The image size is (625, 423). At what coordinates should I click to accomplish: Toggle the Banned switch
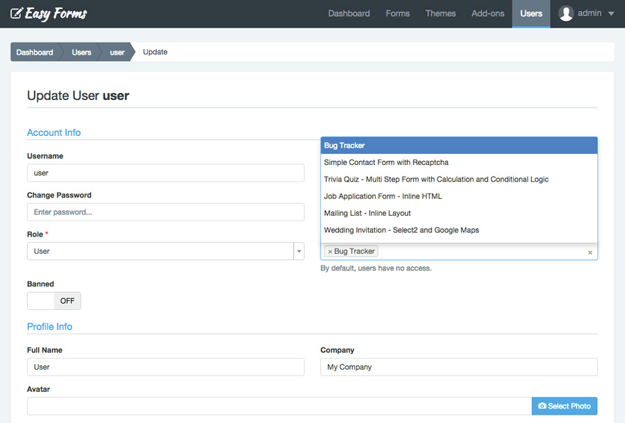(54, 301)
